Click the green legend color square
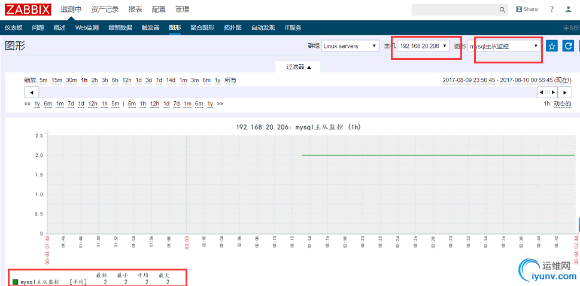580x286 pixels. [15, 282]
